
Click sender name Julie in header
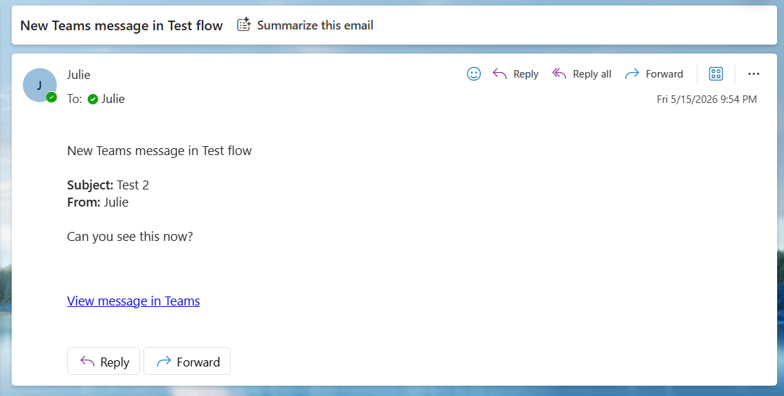tap(78, 75)
